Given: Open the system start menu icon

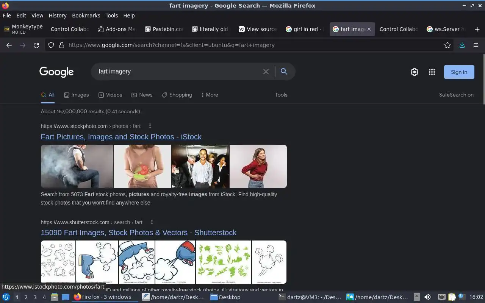Looking at the screenshot, I should (6, 297).
